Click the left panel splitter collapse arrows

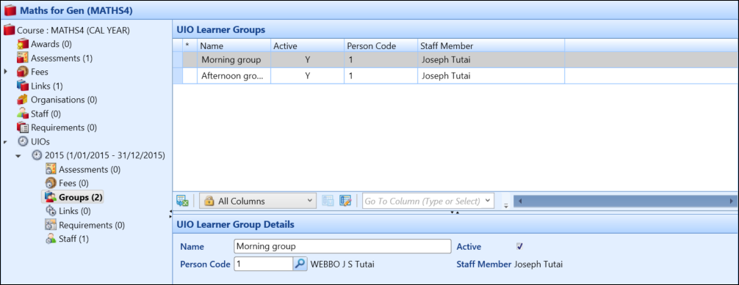[x=170, y=214]
